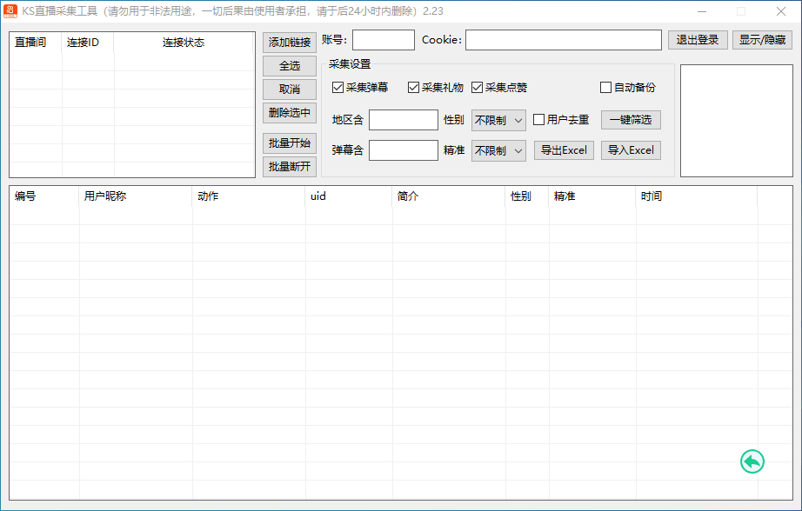Image resolution: width=802 pixels, height=511 pixels.
Task: Click the KS app icon in title bar
Action: coord(9,10)
